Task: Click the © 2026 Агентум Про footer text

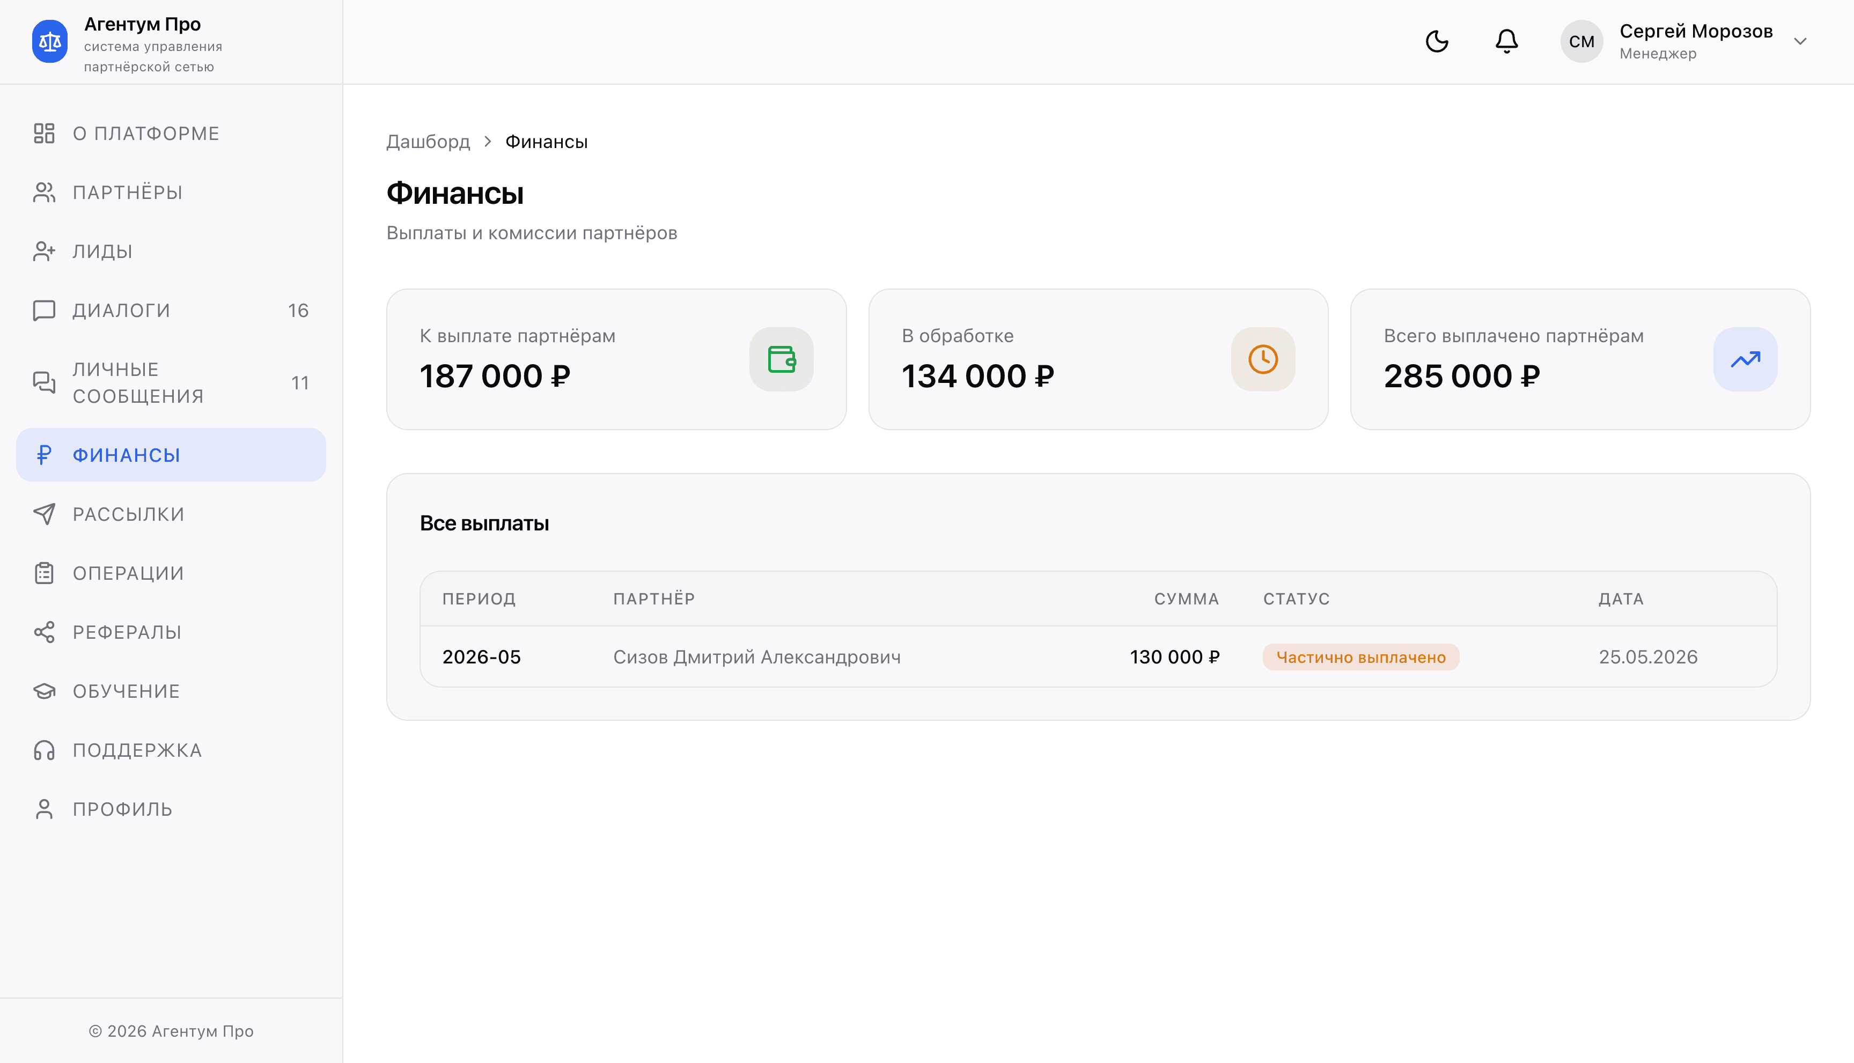Action: [171, 1031]
